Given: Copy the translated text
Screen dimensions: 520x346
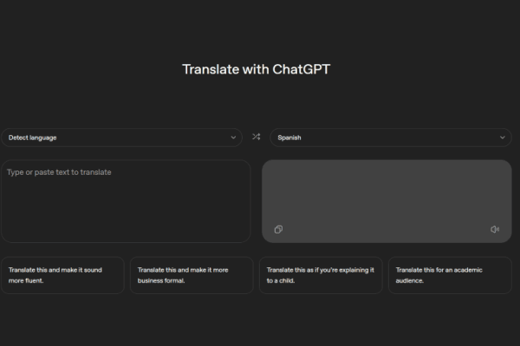Looking at the screenshot, I should pos(278,229).
